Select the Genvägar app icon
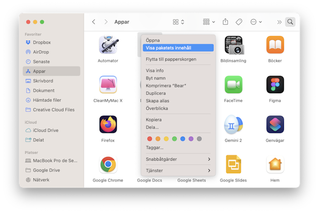 click(x=275, y=125)
